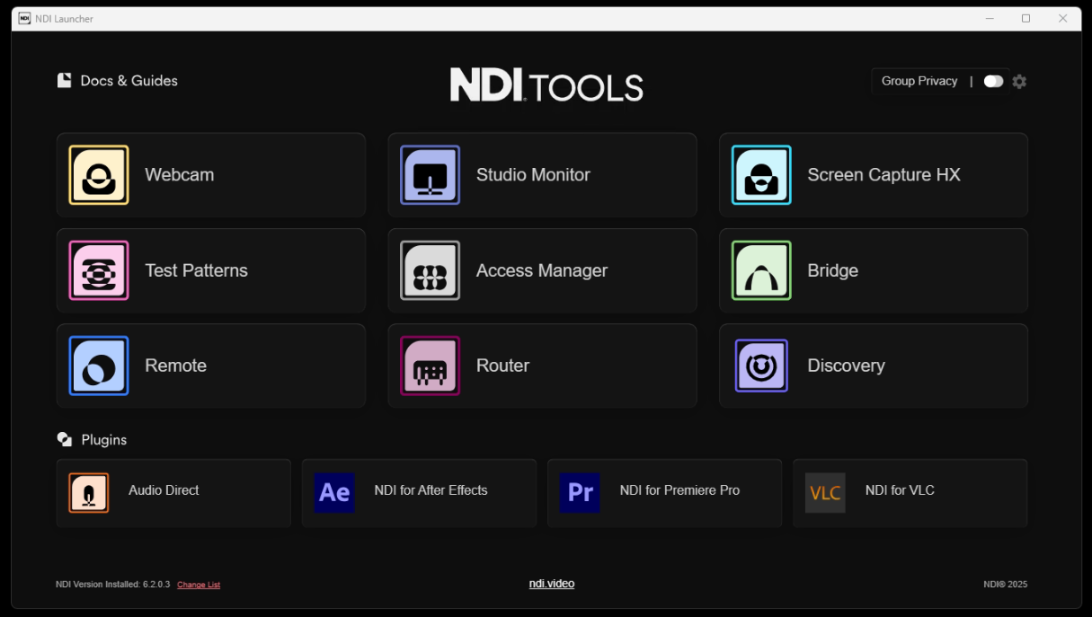This screenshot has width=1092, height=617.
Task: Open the NDI for VLC plugin
Action: tap(909, 492)
